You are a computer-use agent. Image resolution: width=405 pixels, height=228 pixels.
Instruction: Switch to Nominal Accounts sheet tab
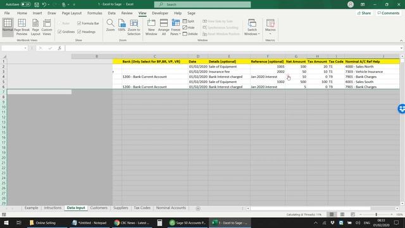(171, 208)
